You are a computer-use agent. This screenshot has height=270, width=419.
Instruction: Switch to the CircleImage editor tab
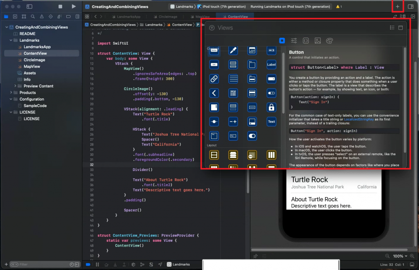165,16
